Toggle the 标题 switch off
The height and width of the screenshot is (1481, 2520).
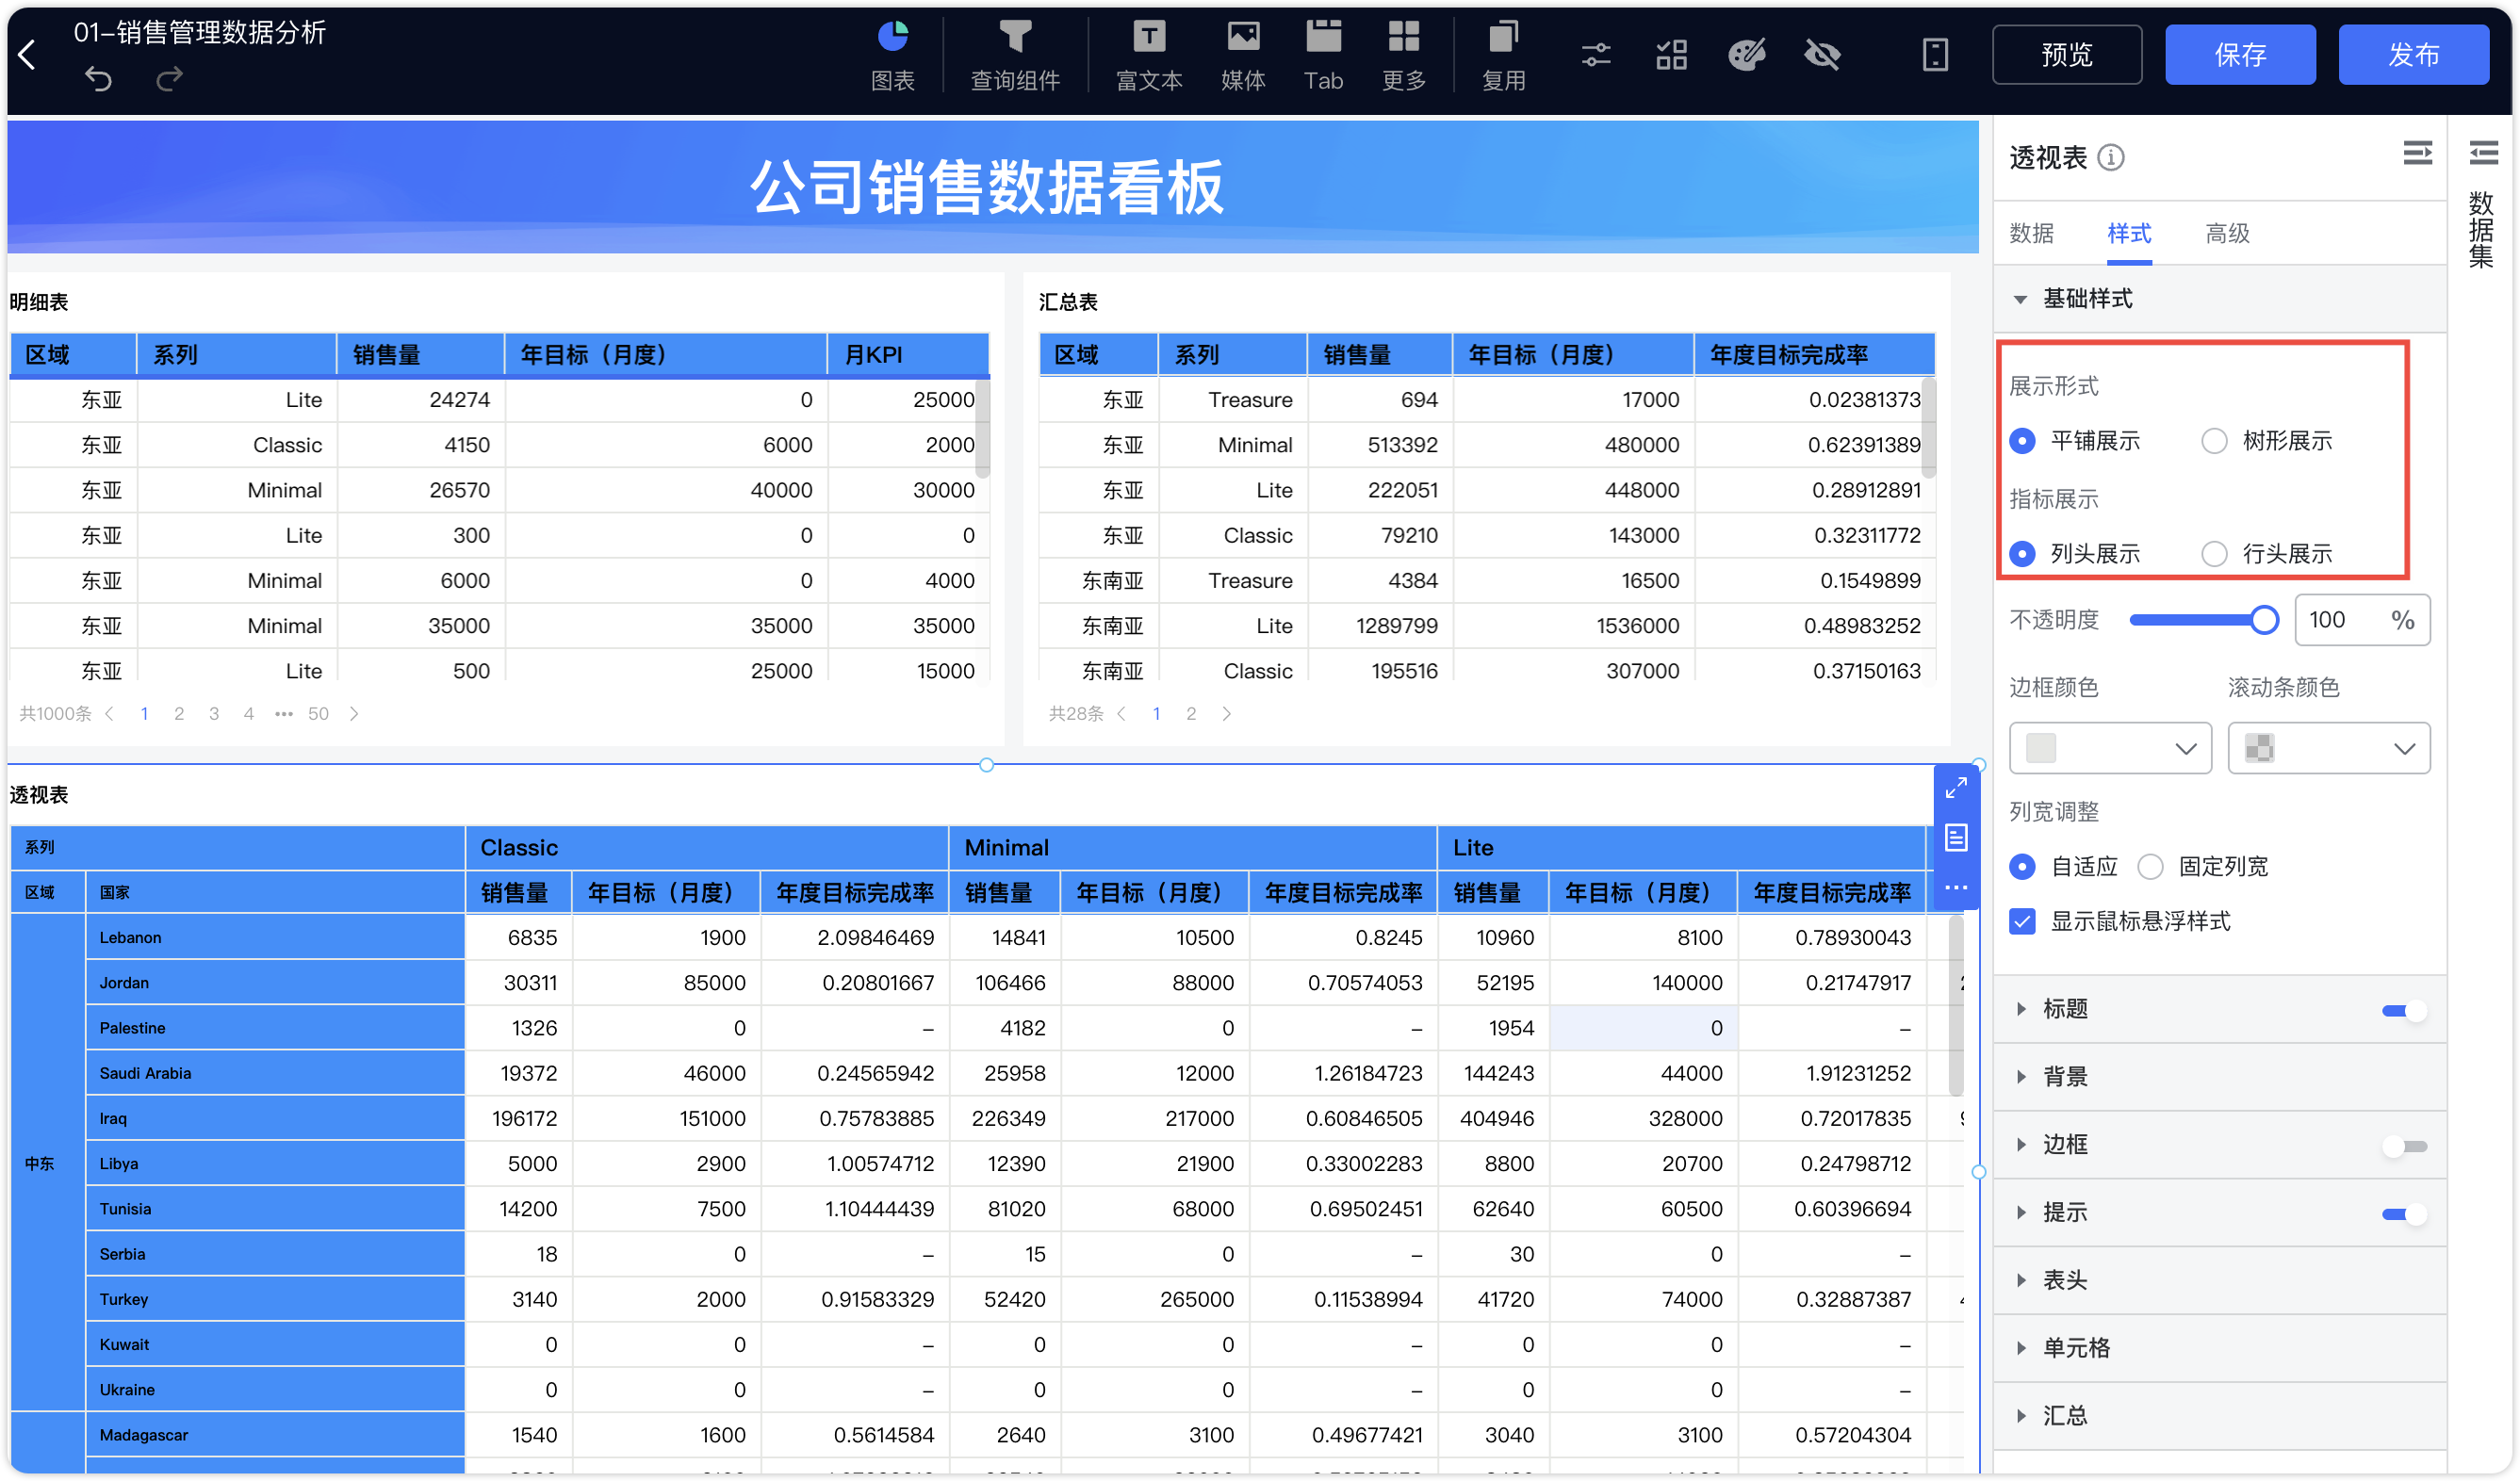point(2404,1010)
